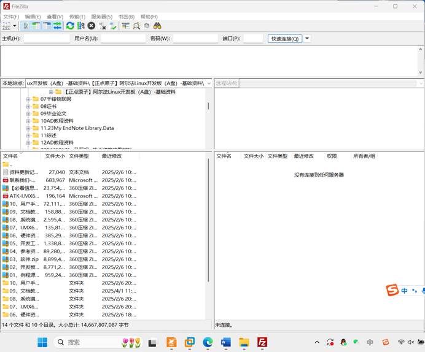Disconnect from the current server
This screenshot has height=352, width=425.
103,26
